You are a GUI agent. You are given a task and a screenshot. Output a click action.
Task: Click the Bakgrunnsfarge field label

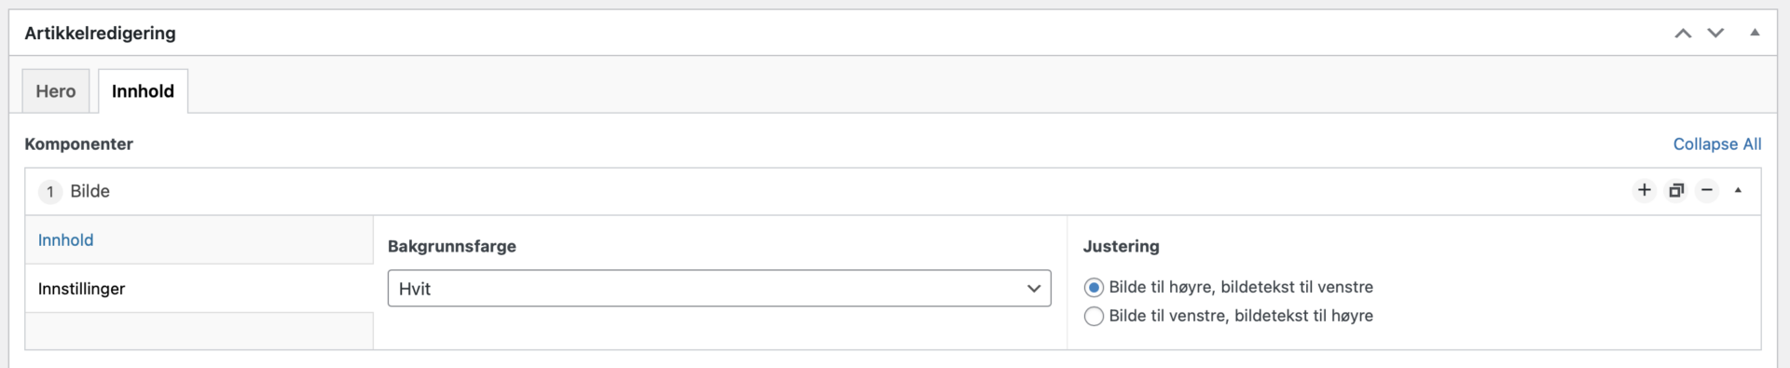(452, 246)
